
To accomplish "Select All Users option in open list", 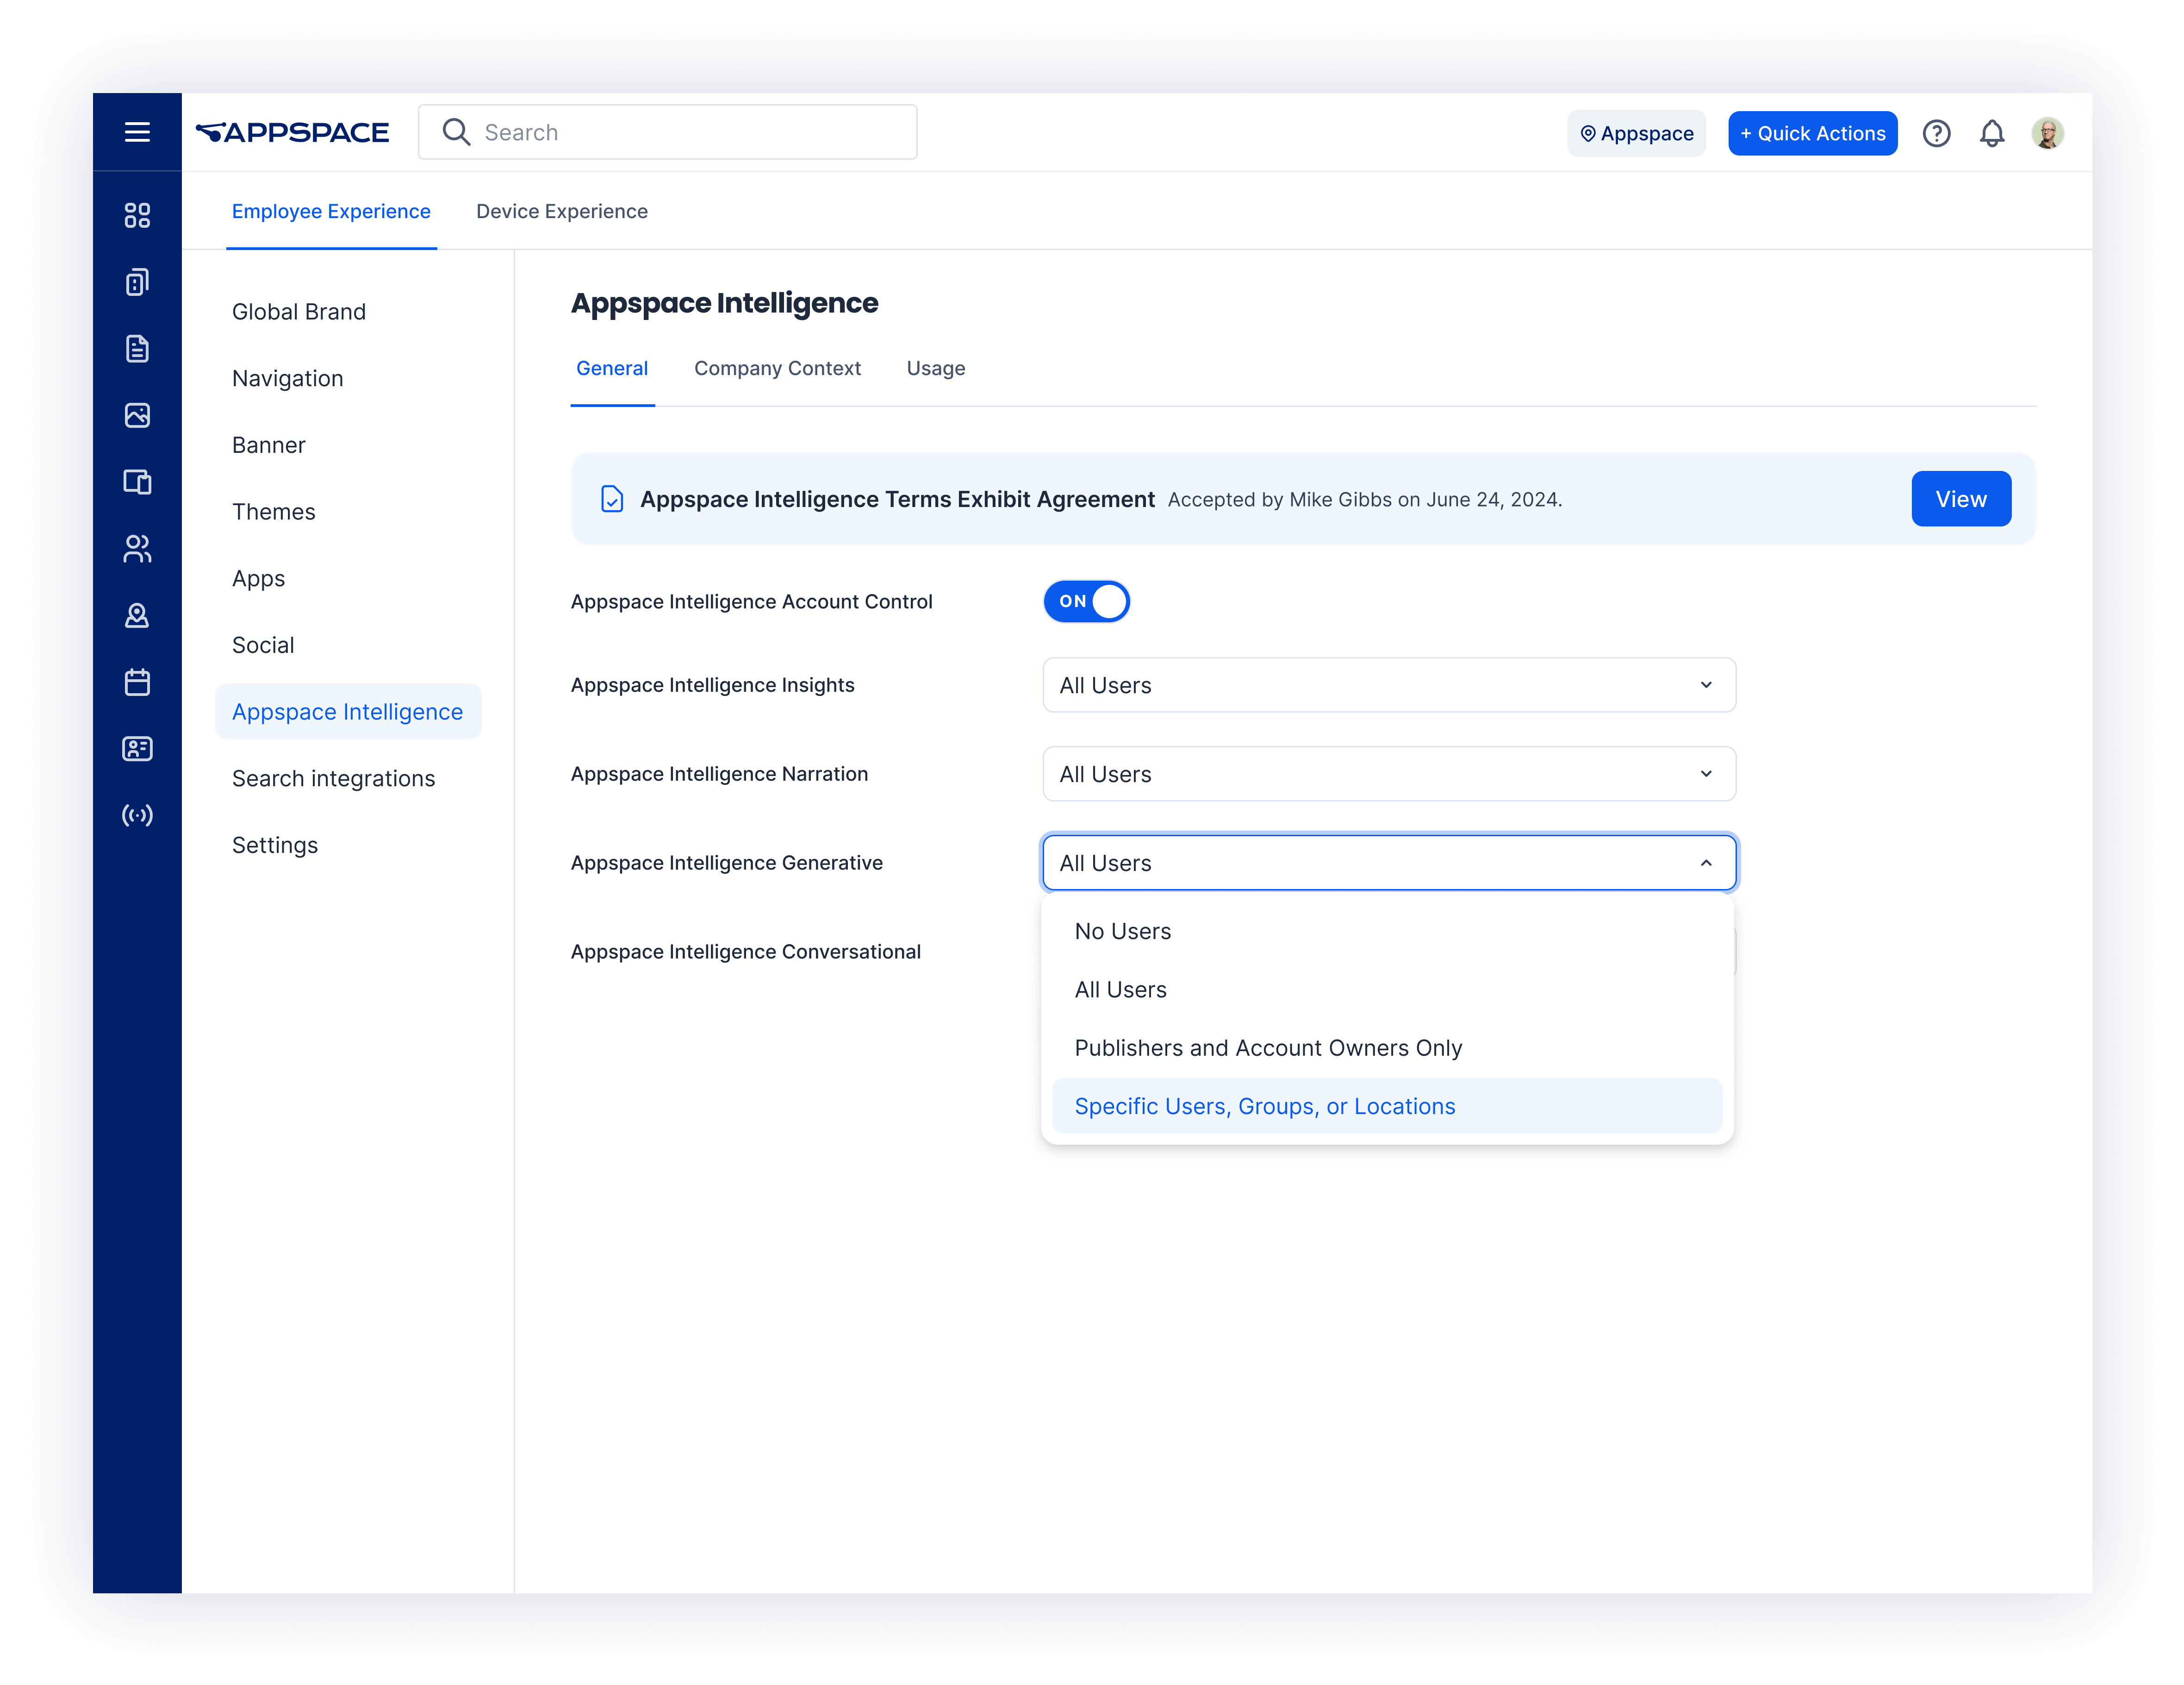I will 1387,990.
